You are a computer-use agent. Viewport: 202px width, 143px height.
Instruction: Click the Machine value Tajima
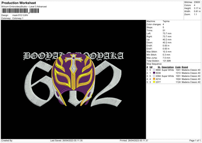tap(166, 21)
